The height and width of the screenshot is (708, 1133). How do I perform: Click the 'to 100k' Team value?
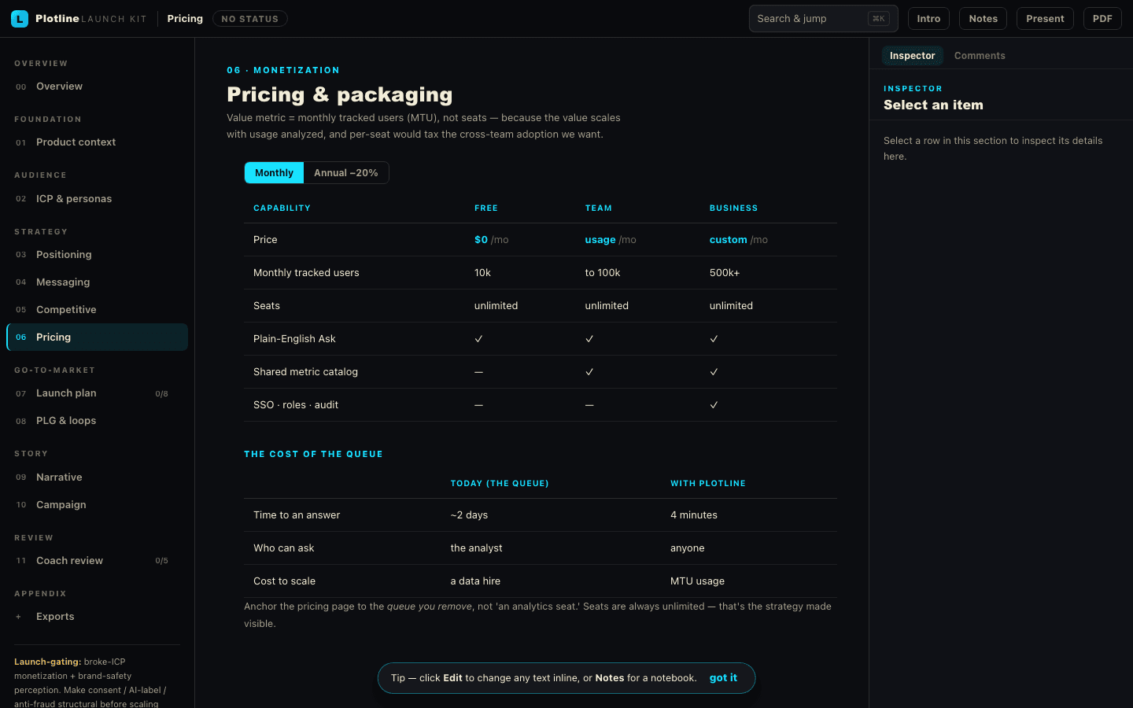[603, 273]
